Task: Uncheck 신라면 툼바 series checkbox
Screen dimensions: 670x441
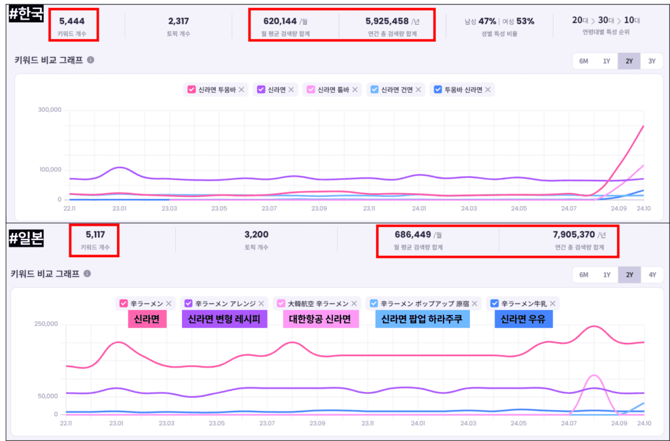Action: 311,90
